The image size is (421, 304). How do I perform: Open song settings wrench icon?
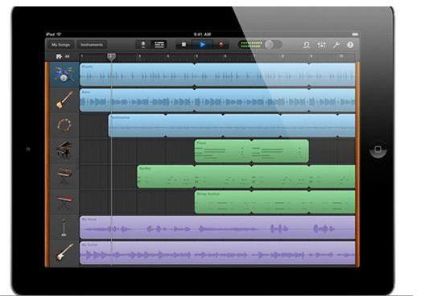point(336,45)
